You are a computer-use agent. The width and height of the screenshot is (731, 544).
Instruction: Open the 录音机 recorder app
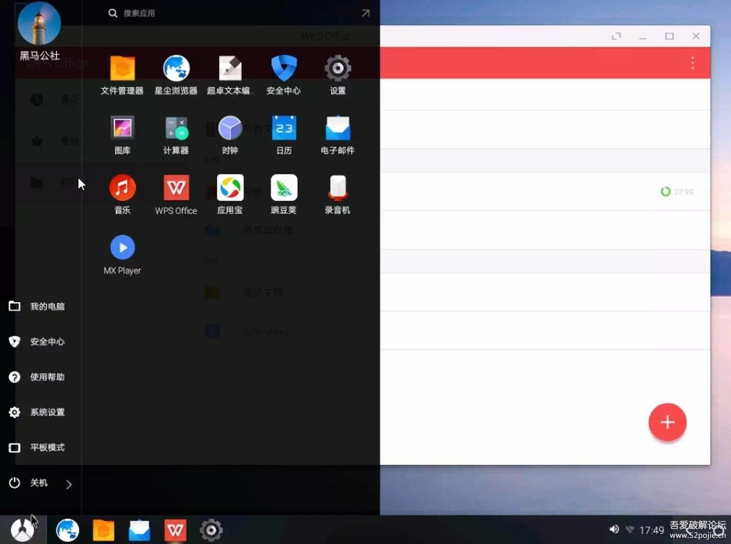coord(338,188)
